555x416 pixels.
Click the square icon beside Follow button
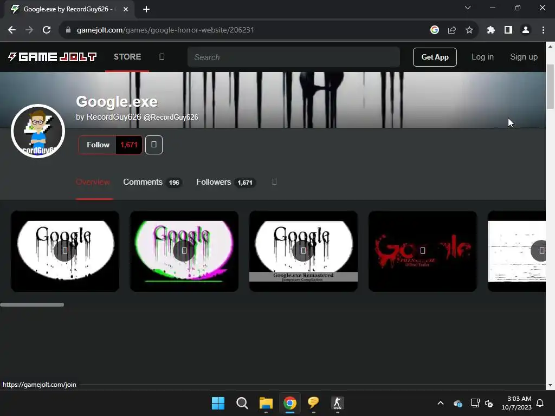(153, 145)
